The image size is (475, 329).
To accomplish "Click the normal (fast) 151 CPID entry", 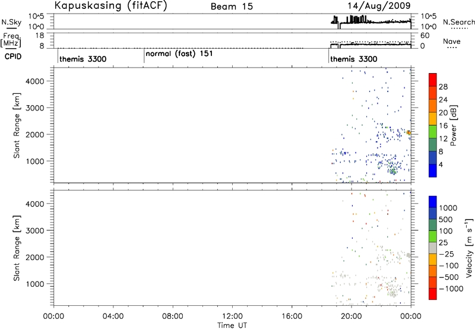I will (179, 54).
